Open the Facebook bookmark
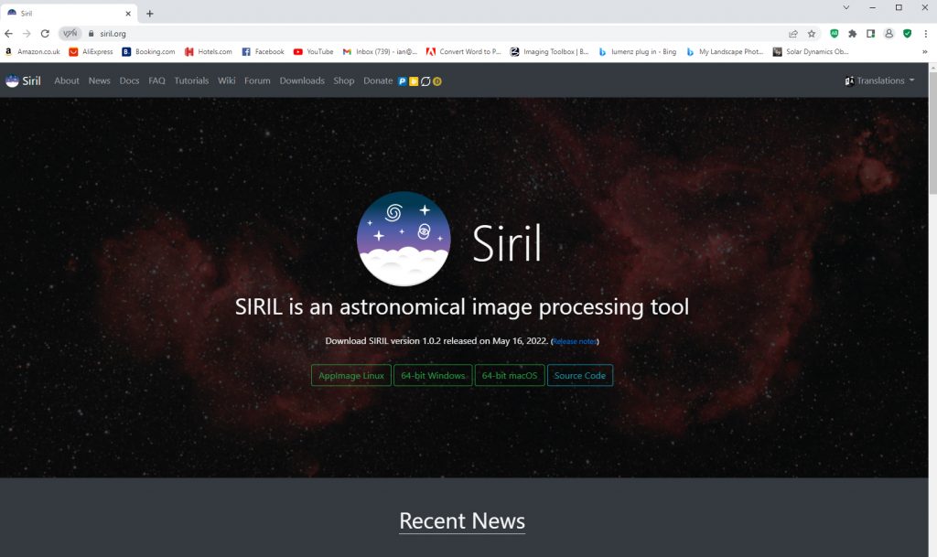This screenshot has height=557, width=937. pos(263,52)
